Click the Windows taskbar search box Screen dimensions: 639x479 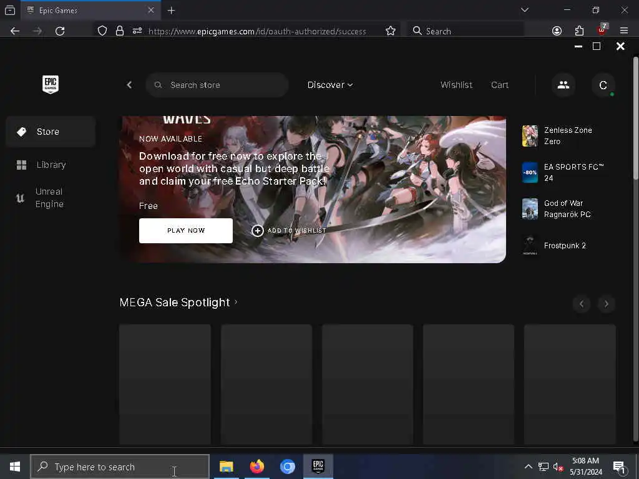click(120, 467)
